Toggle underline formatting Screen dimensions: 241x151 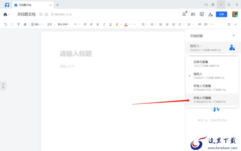pyautogui.click(x=110, y=24)
